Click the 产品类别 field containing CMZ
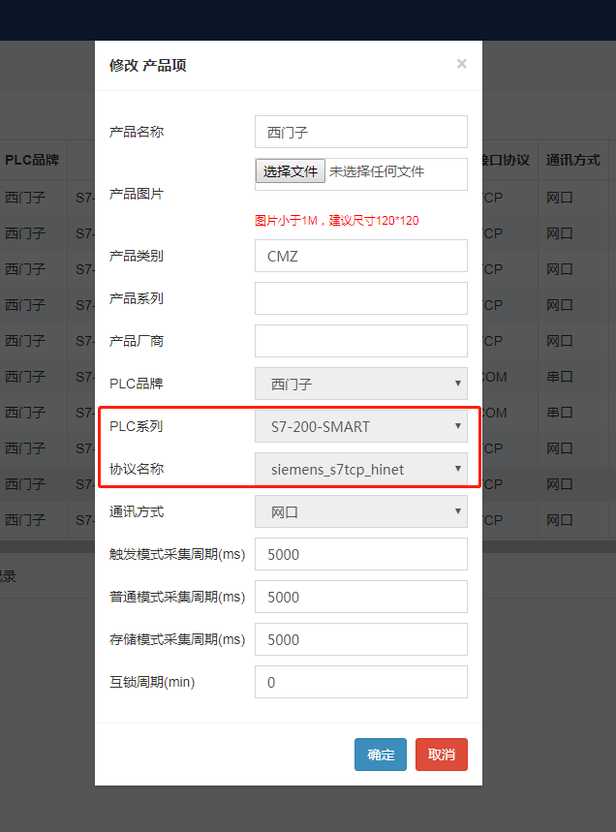 (x=360, y=256)
